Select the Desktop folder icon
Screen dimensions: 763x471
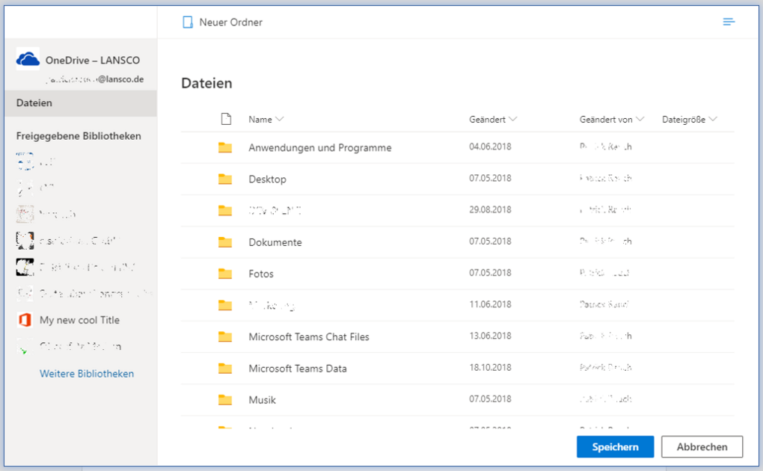click(225, 179)
